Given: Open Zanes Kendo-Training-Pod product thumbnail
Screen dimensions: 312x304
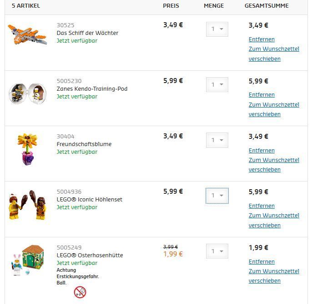Looking at the screenshot, I should point(27,93).
